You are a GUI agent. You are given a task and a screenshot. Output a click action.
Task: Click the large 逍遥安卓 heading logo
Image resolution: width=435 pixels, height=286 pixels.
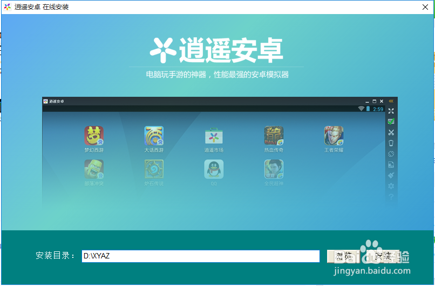coord(216,50)
